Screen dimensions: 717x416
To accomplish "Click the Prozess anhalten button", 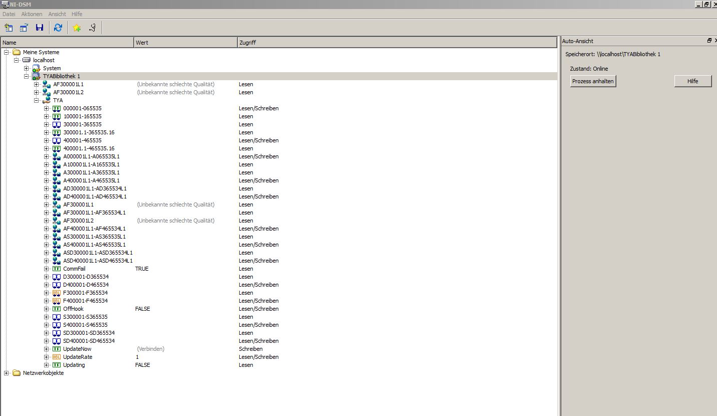I will tap(593, 81).
